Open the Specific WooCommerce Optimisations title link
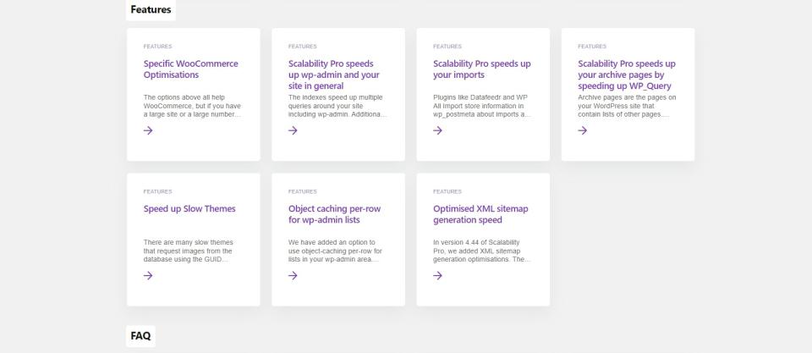812x353 pixels. [190, 69]
